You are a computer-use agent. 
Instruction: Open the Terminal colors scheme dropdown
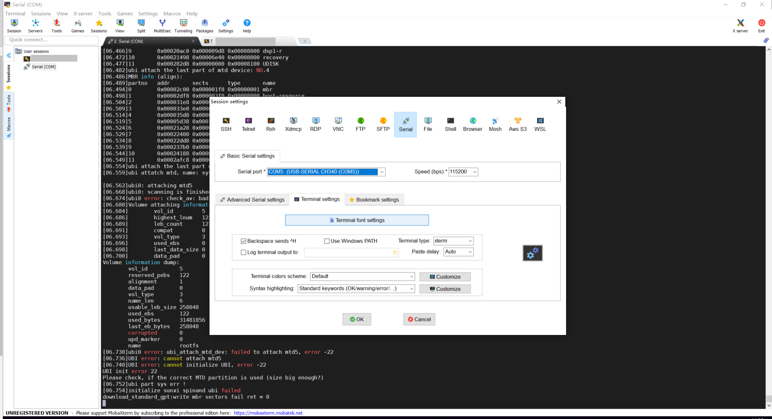411,277
